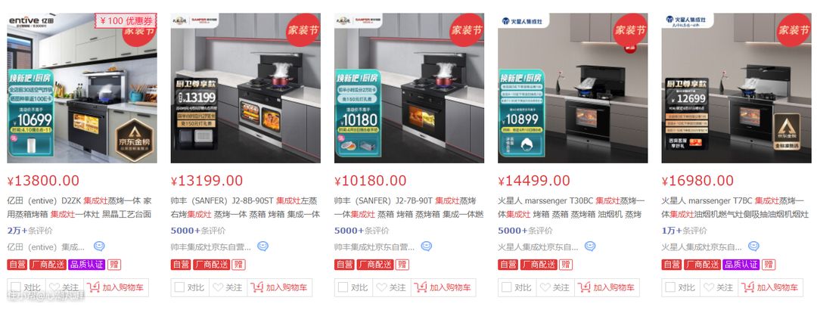Click the ¥100 优惠券 coupon badge
This screenshot has height=310, width=817.
[125, 21]
